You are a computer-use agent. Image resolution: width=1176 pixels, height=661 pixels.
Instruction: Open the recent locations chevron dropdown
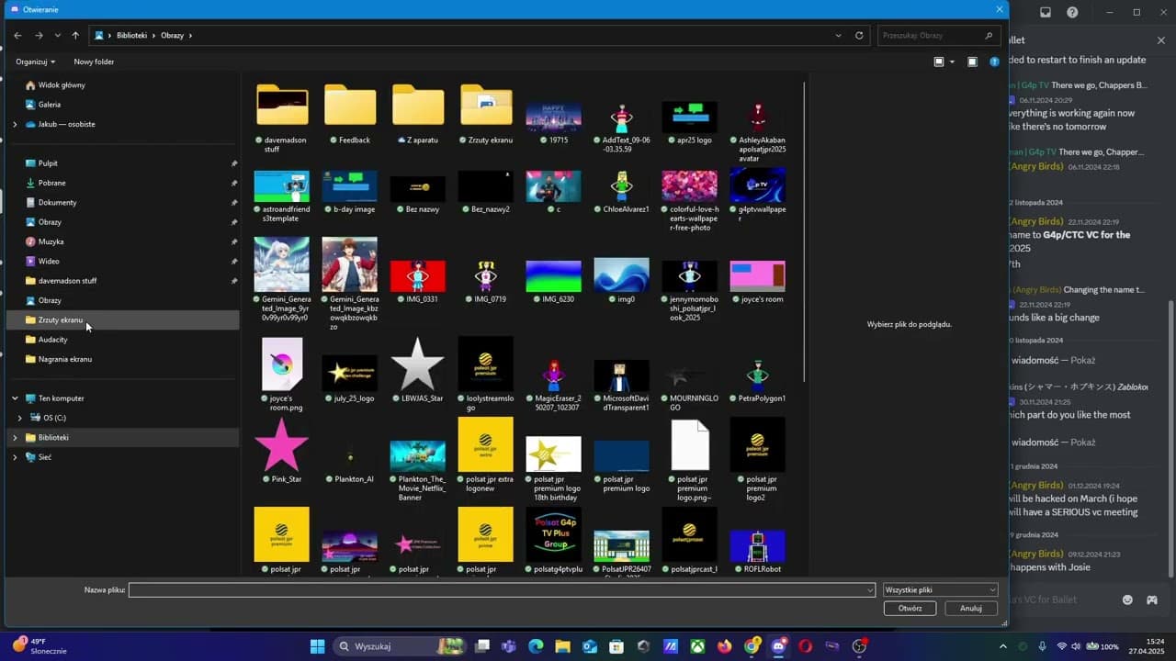pyautogui.click(x=58, y=36)
